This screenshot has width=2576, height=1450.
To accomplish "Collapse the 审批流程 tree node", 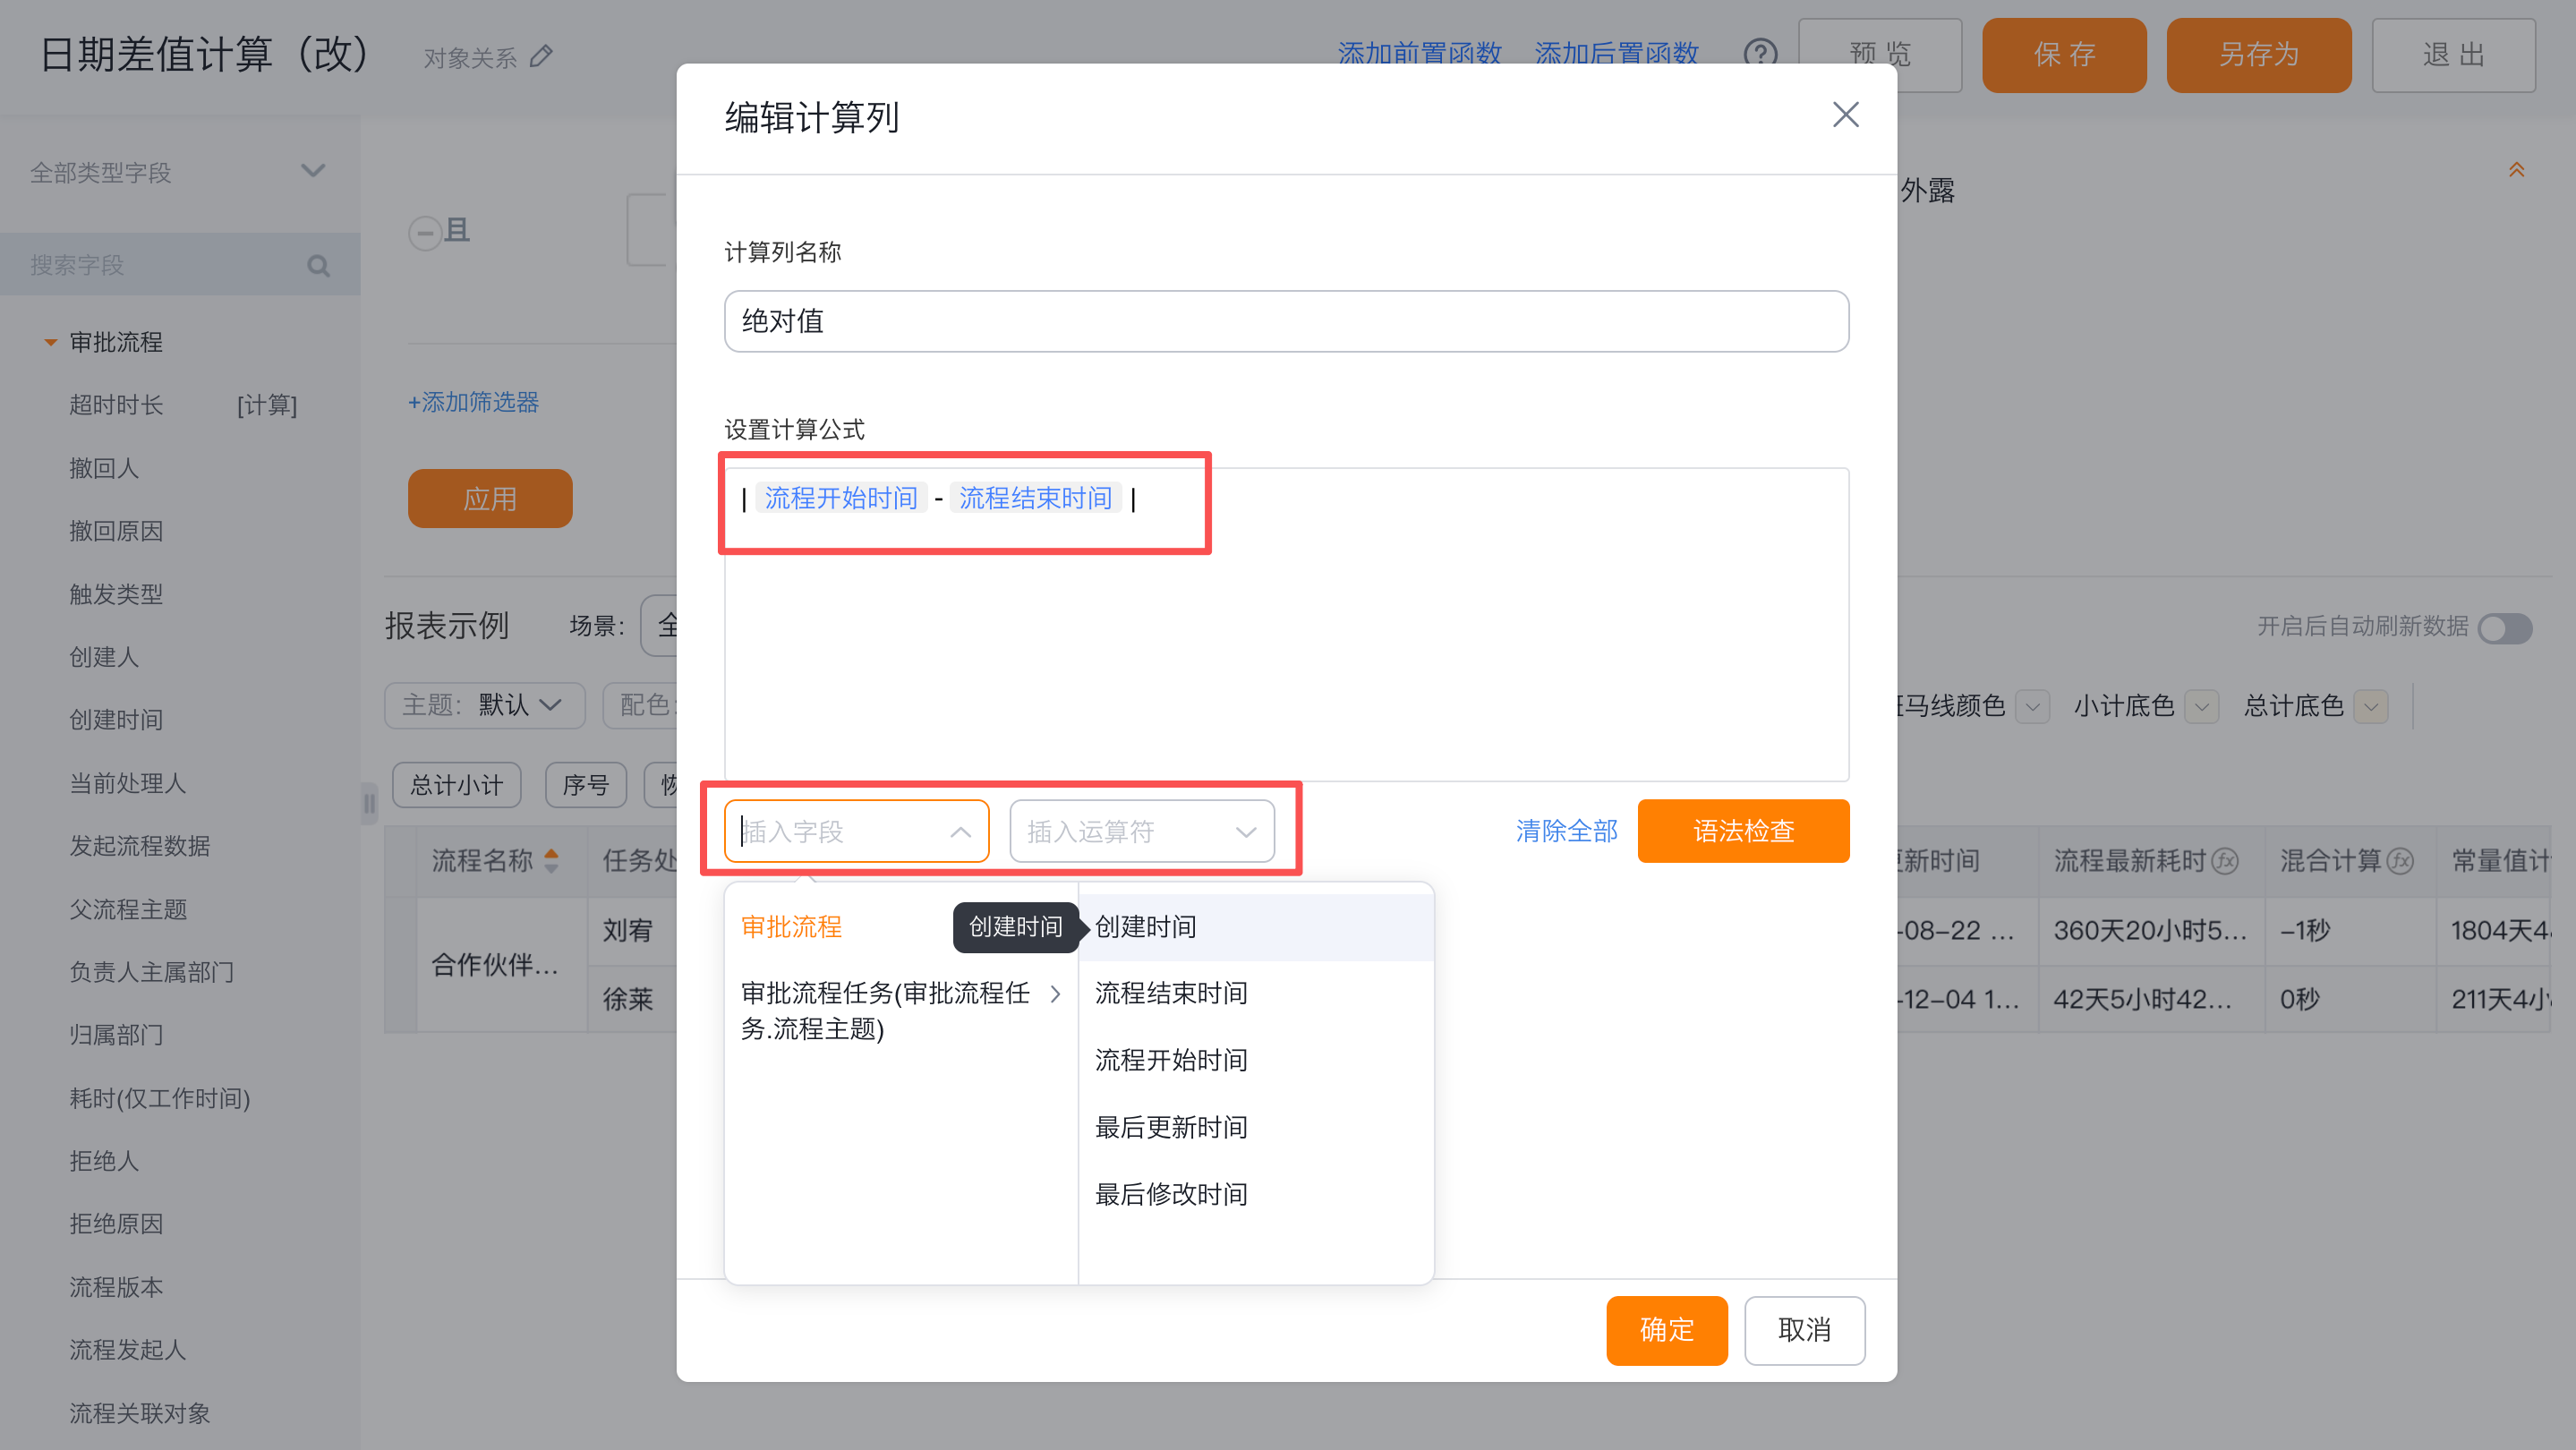I will 50,343.
